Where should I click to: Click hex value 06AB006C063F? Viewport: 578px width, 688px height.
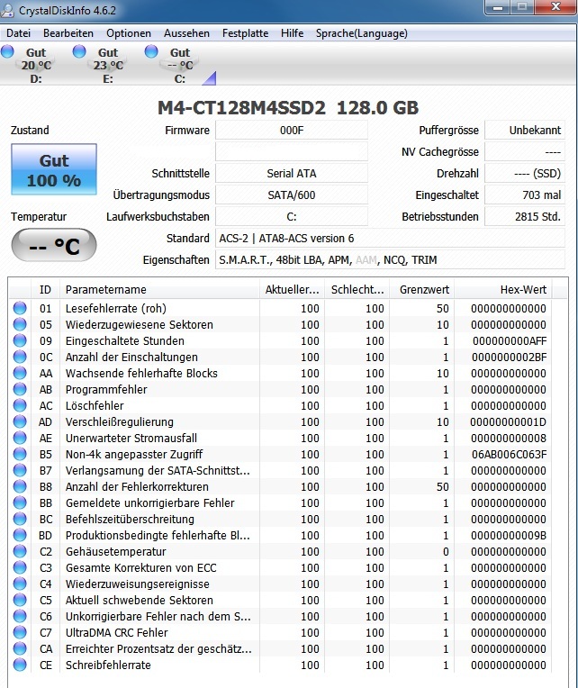(x=510, y=454)
